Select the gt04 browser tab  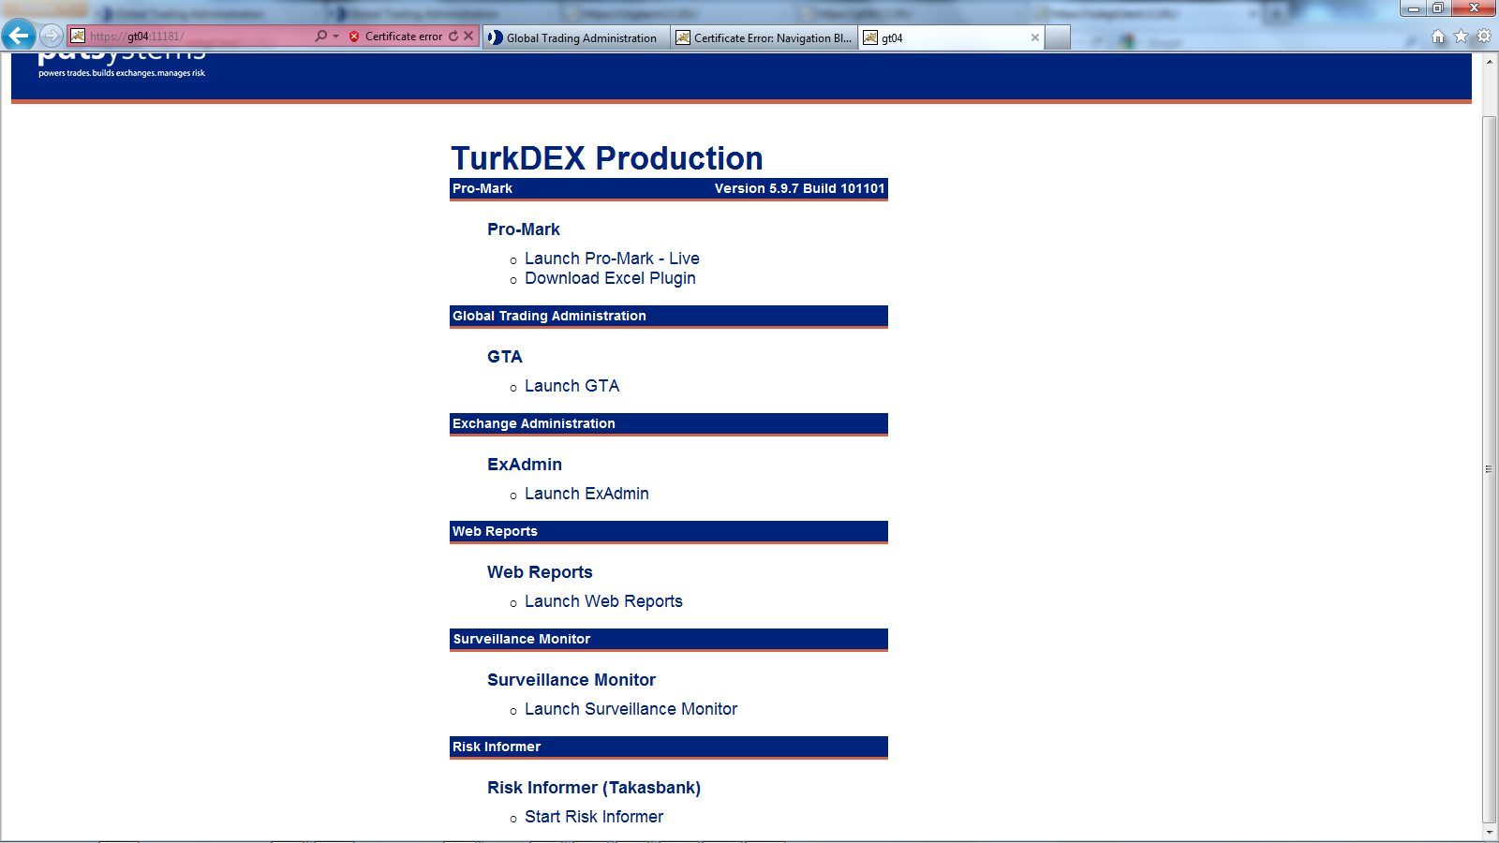pyautogui.click(x=951, y=37)
